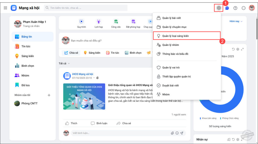Viewport: 258px width, 144px height.
Task: Click the Tin tức post type button
Action: pyautogui.click(x=113, y=53)
